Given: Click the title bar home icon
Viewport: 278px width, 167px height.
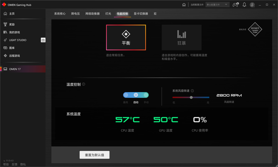Looking at the screenshot, I should (184, 5).
